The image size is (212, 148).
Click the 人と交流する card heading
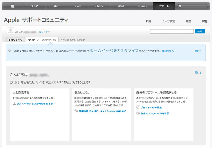pyautogui.click(x=21, y=92)
